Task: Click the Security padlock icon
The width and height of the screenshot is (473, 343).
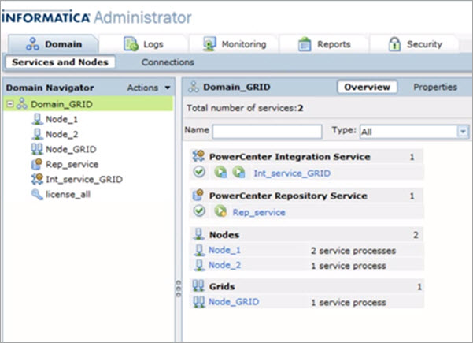Action: pyautogui.click(x=394, y=44)
